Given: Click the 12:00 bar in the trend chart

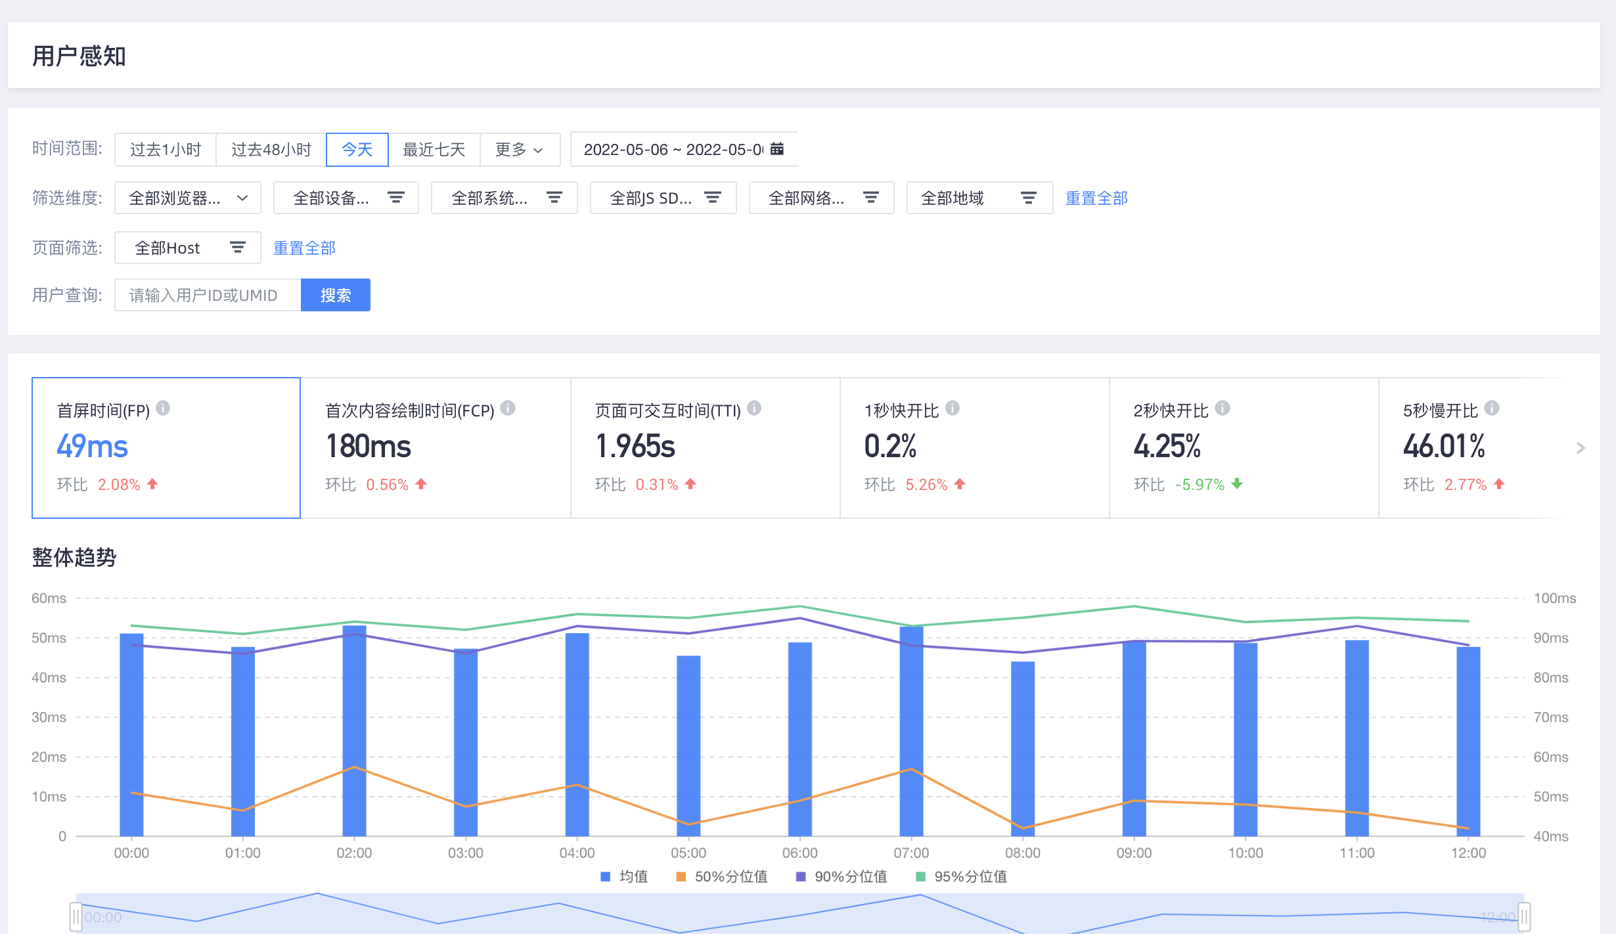Looking at the screenshot, I should 1468,742.
